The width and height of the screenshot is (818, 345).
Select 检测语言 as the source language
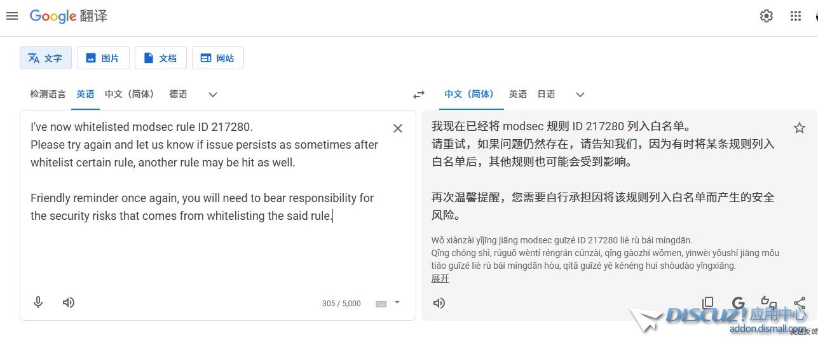click(48, 94)
